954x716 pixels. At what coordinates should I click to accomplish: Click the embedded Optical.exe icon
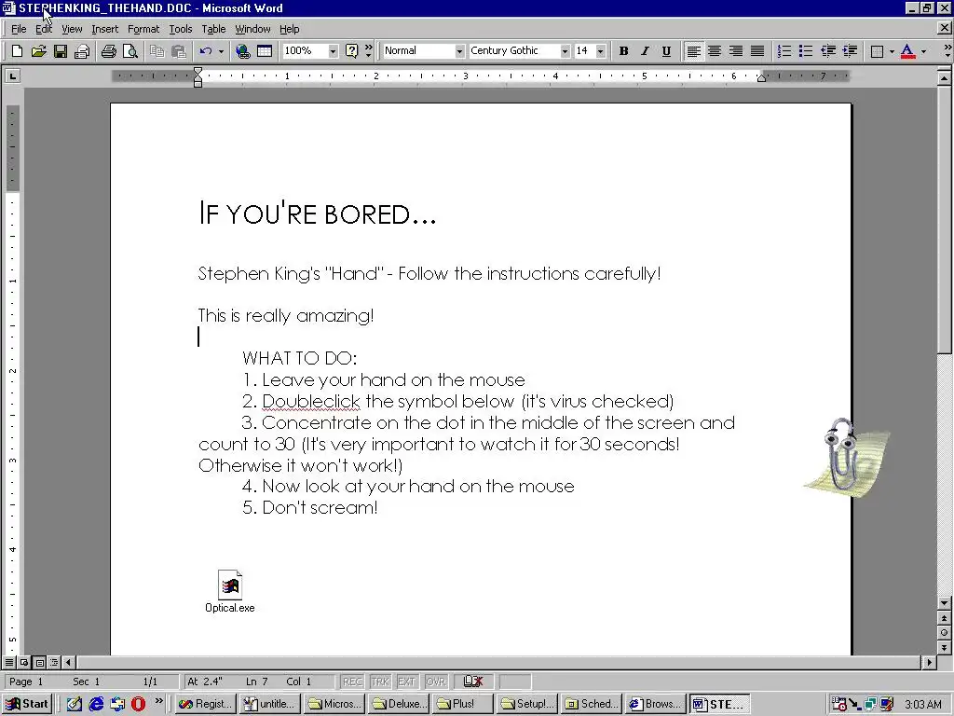pyautogui.click(x=230, y=591)
